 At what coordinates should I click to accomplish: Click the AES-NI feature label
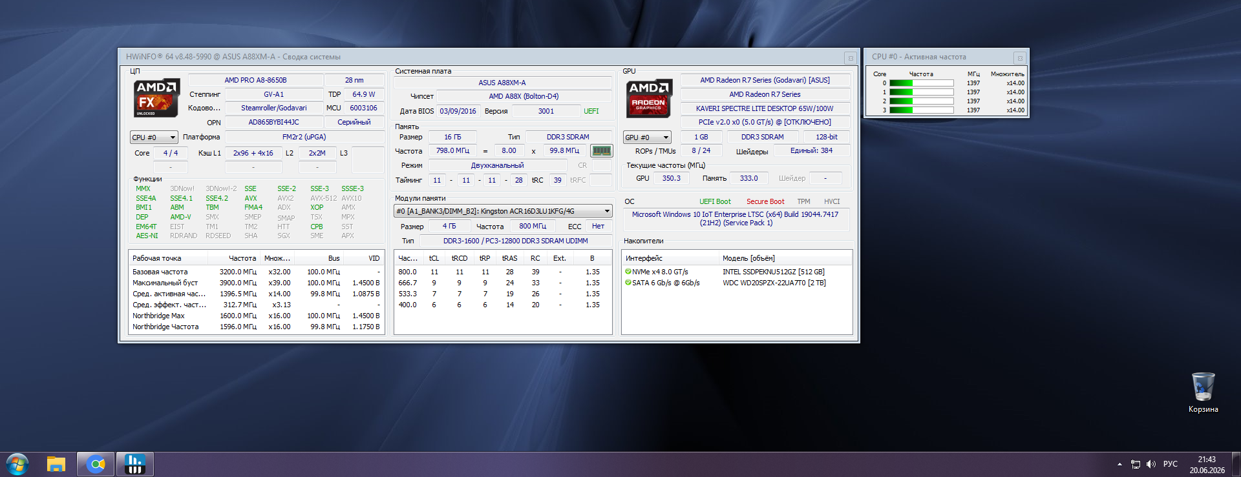[147, 236]
